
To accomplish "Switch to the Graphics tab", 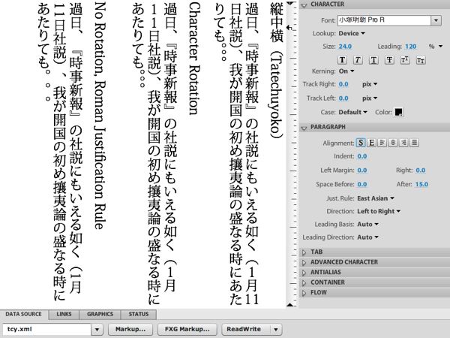I will pyautogui.click(x=100, y=313).
